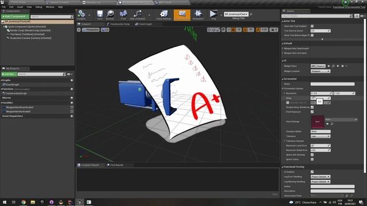Browse to Widget Class asset magnifier
The width and height of the screenshot is (367, 206).
point(333,66)
